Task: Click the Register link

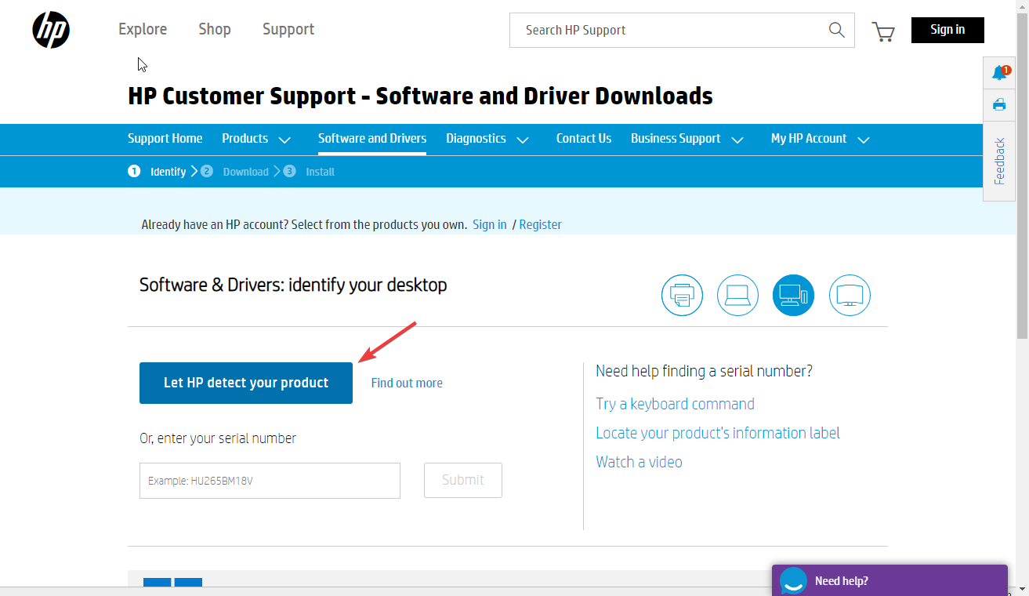Action: click(540, 224)
